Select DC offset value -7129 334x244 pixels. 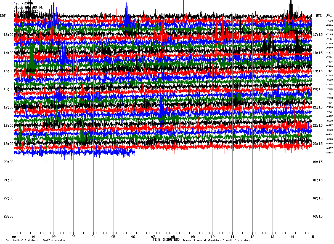(x=330, y=21)
